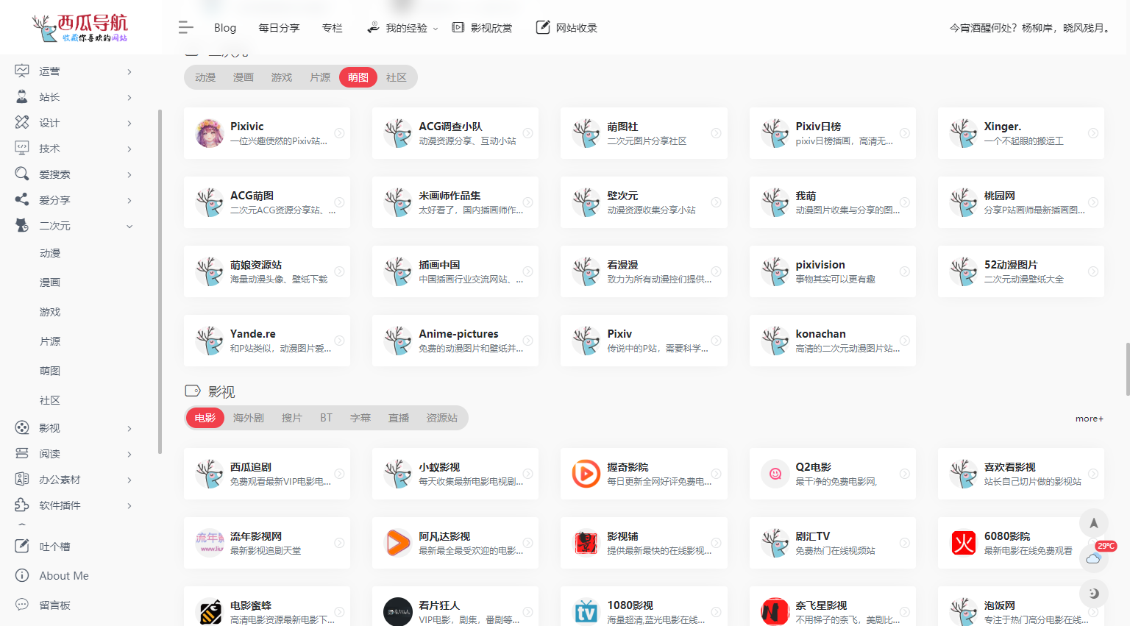
Task: Switch to the 资源站 tab
Action: tap(442, 418)
